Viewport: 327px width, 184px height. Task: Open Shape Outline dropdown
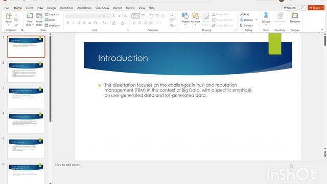pos(223,20)
